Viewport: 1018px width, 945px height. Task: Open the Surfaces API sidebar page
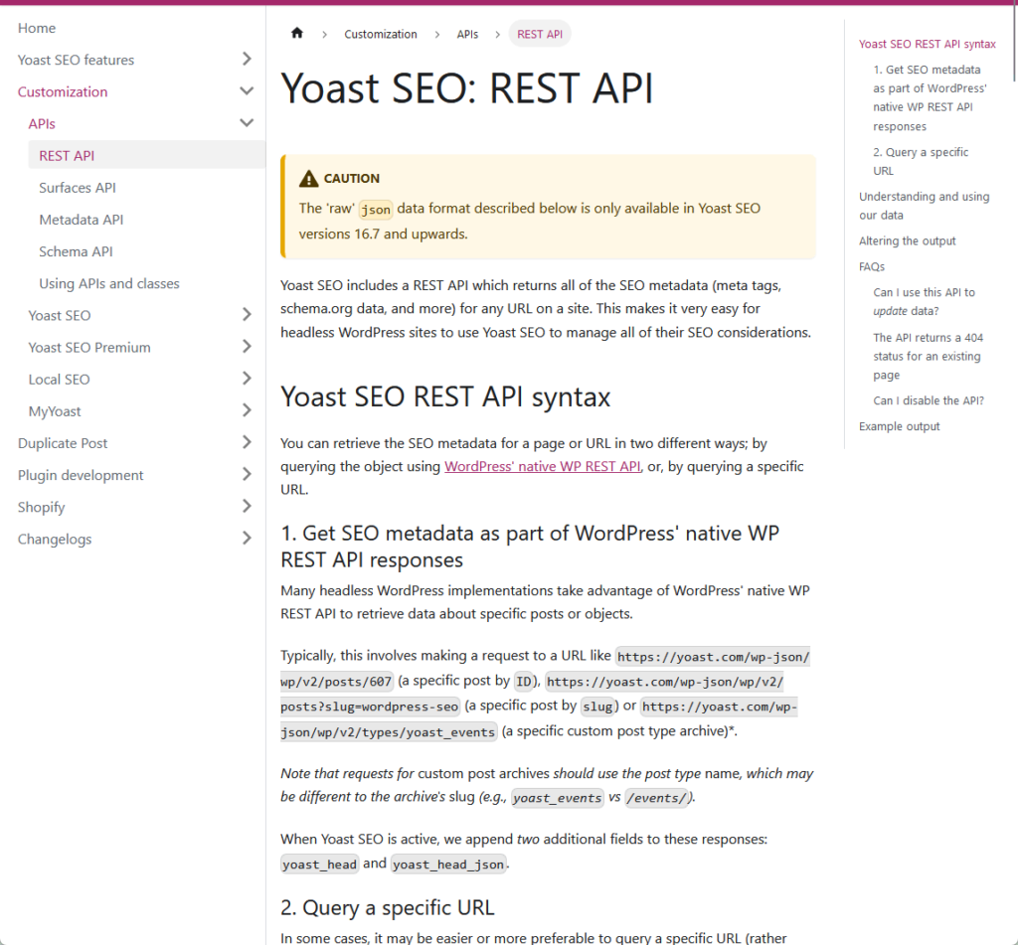[x=78, y=188]
